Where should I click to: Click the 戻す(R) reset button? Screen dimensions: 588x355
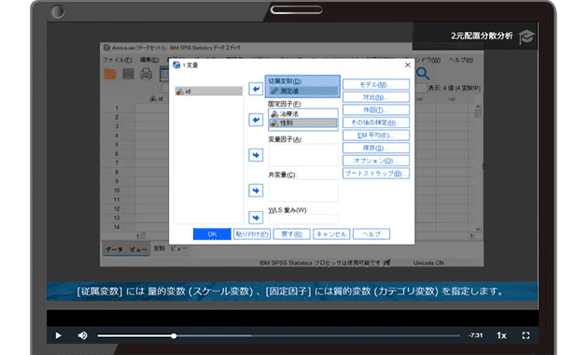(291, 234)
